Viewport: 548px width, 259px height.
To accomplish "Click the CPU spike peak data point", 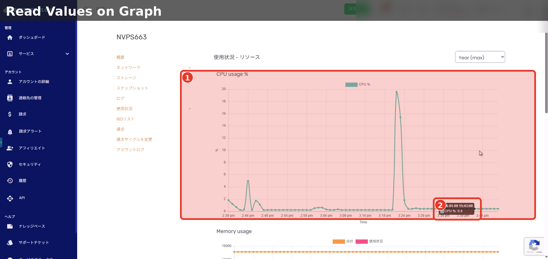I will (x=396, y=92).
